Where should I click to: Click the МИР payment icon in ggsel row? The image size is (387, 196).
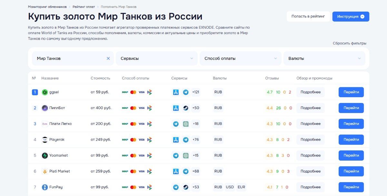click(x=125, y=92)
